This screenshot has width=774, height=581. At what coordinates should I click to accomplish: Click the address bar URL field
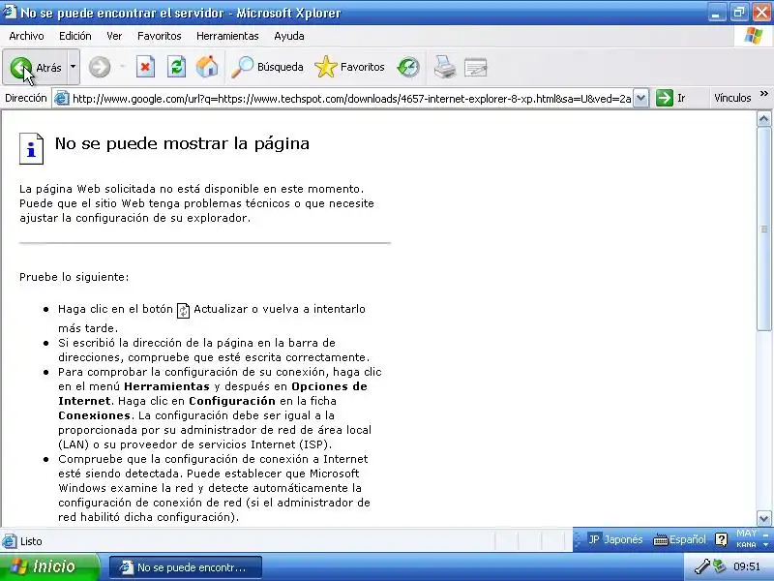351,99
